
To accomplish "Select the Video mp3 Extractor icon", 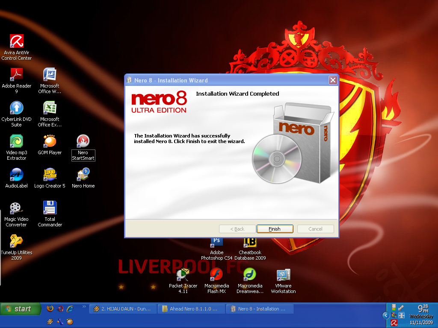I will 17,147.
